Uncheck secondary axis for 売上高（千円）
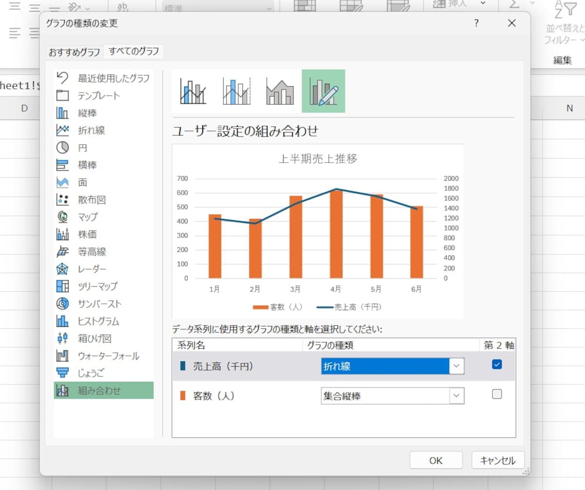 [497, 365]
